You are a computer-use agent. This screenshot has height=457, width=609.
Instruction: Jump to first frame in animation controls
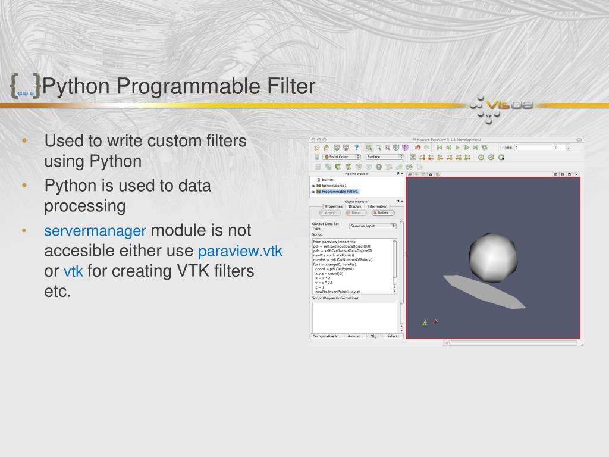click(x=440, y=148)
